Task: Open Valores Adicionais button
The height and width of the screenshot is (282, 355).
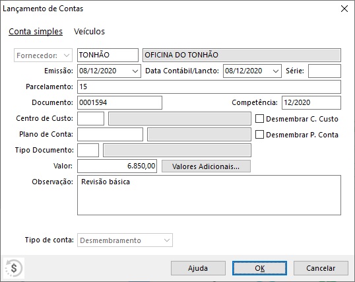Action: tap(206, 166)
